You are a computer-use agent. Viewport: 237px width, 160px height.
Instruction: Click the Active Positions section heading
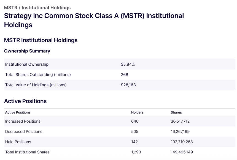[x=25, y=101]
